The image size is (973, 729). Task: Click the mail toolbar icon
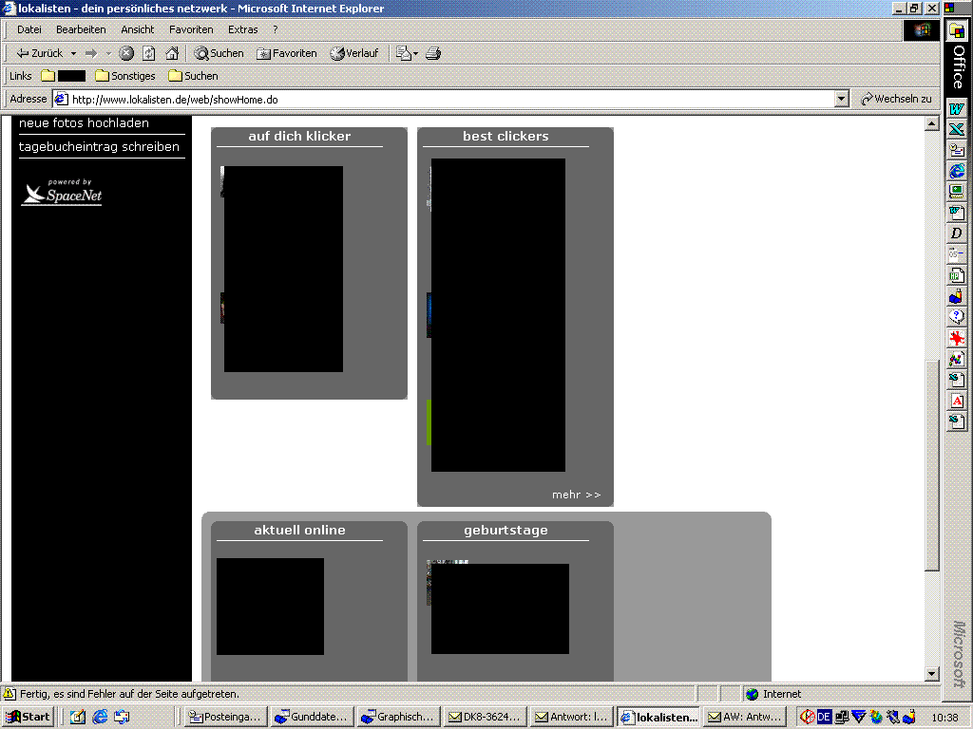coord(403,53)
